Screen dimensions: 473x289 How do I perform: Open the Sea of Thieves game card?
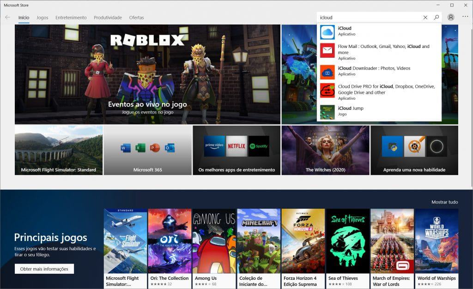click(348, 249)
